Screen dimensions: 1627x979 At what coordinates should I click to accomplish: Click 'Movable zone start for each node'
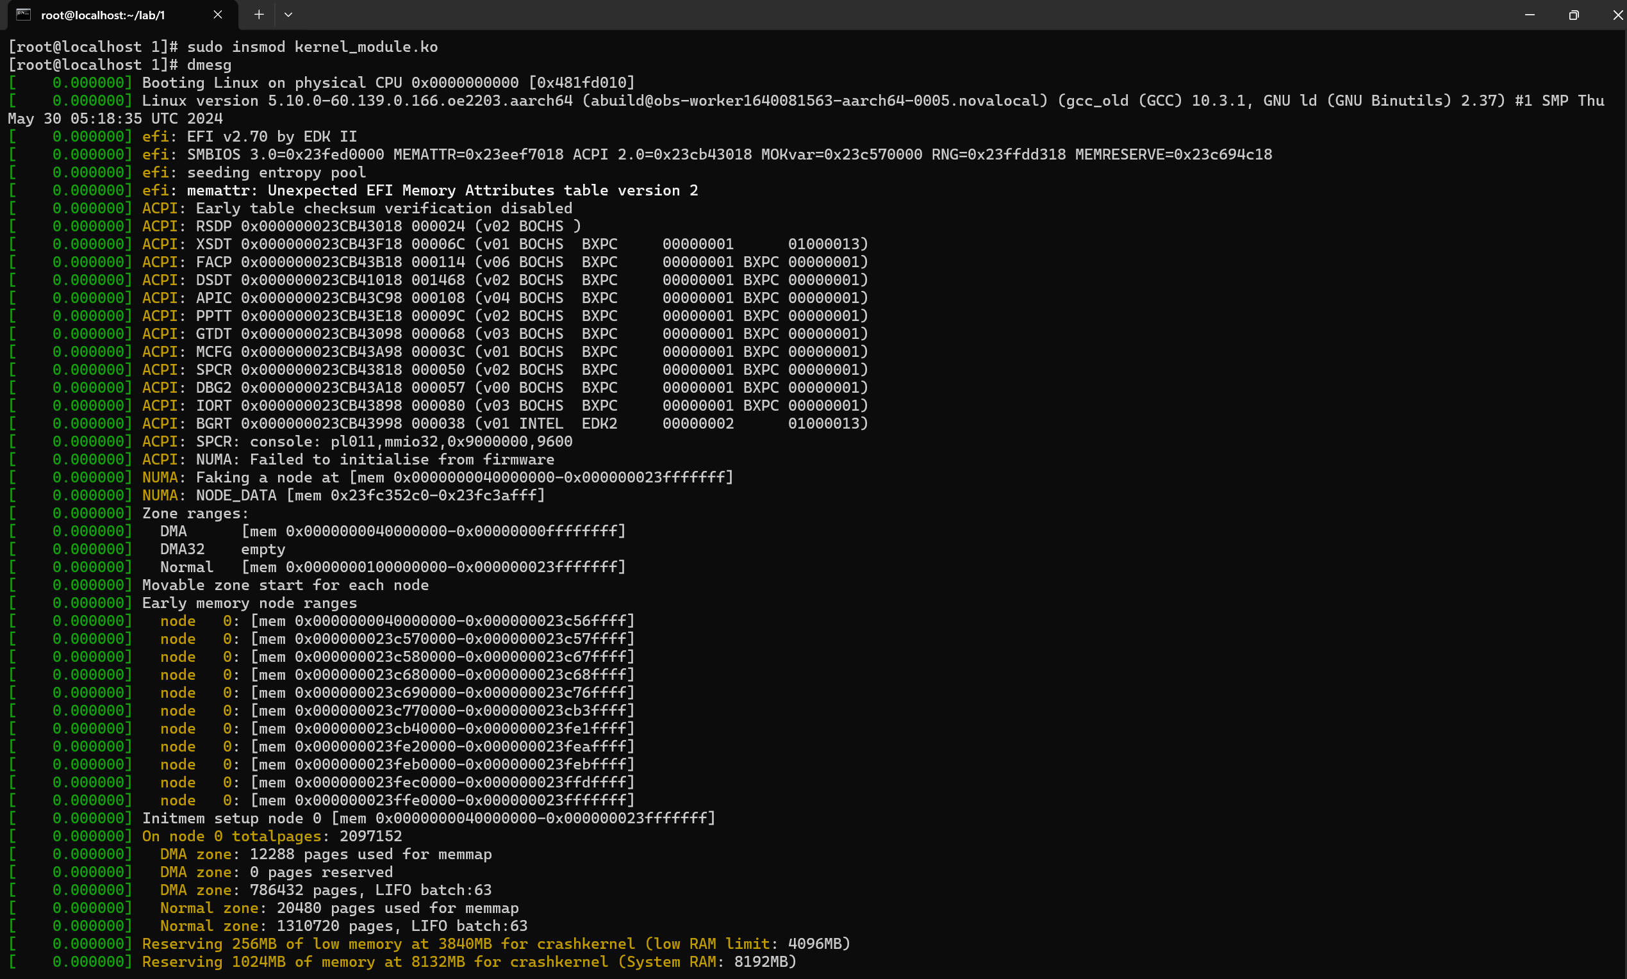coord(285,585)
